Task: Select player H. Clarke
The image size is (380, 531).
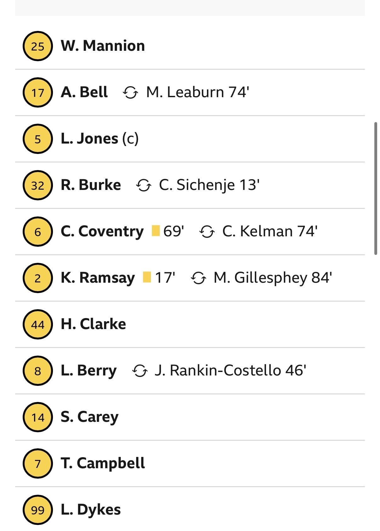Action: 93,324
